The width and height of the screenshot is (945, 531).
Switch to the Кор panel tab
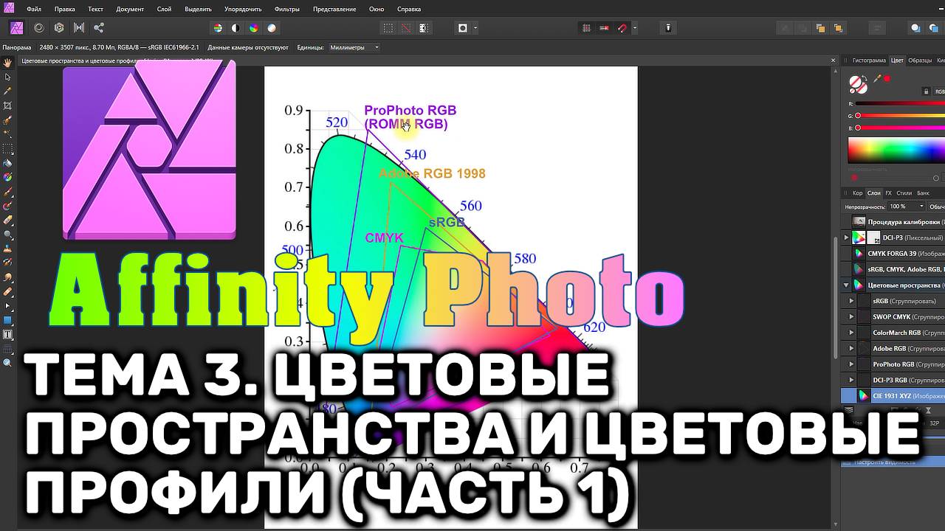click(857, 193)
